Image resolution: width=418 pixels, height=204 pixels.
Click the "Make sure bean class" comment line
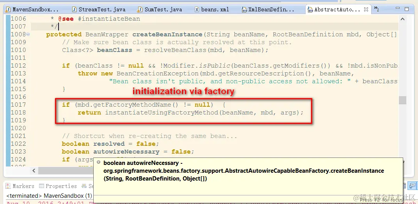pyautogui.click(x=177, y=42)
